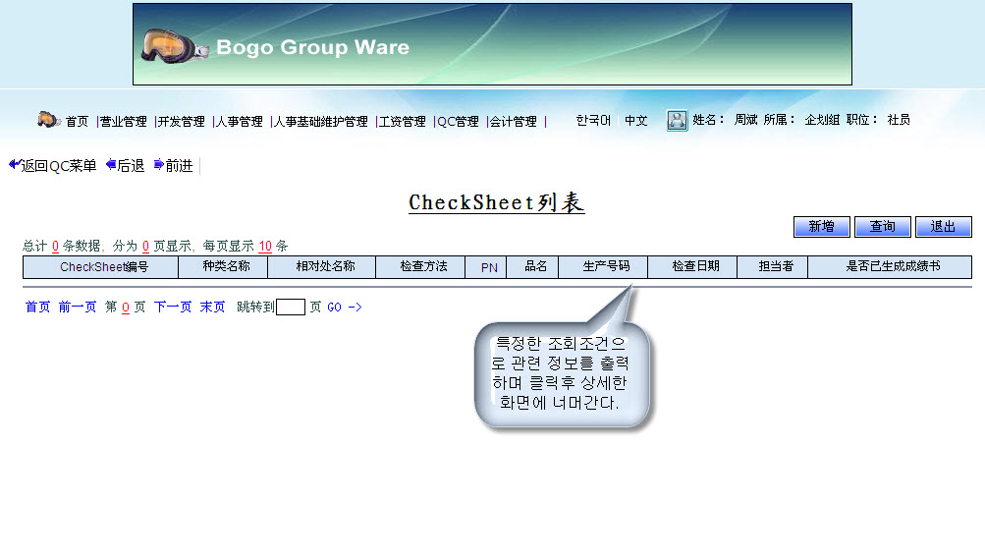Go to previous page 前一页

point(78,307)
